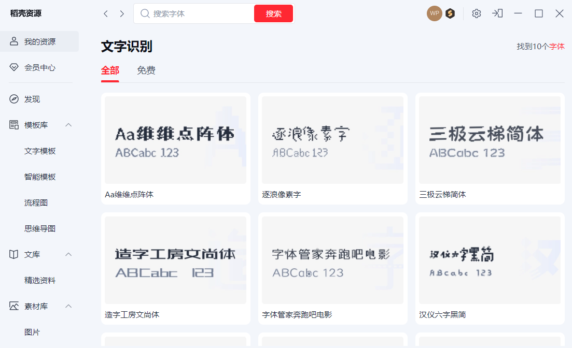
Task: Open the 汉仪六字黑简 font preview
Action: pos(490,260)
